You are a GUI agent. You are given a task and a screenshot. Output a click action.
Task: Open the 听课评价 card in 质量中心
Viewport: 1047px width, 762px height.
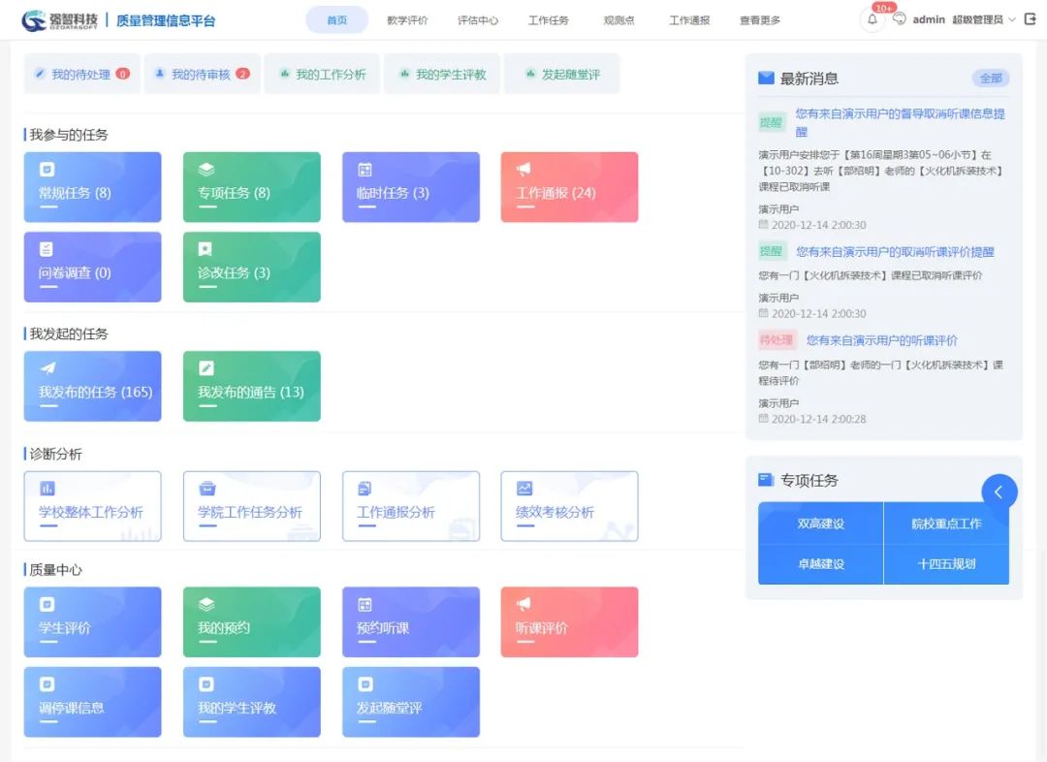(569, 621)
